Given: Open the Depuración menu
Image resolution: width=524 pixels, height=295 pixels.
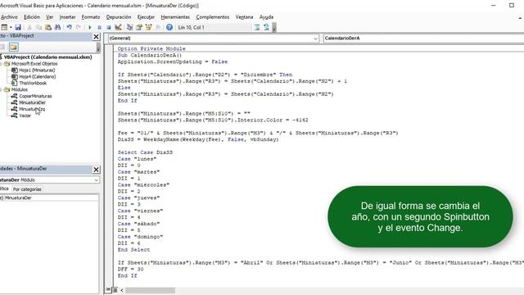Looking at the screenshot, I should (119, 17).
